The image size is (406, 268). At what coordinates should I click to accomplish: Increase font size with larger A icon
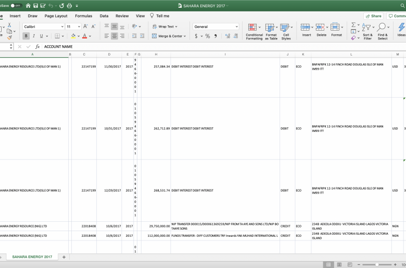point(86,26)
